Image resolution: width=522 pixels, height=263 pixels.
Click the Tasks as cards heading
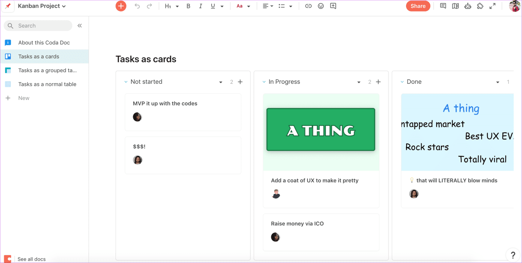tap(146, 59)
